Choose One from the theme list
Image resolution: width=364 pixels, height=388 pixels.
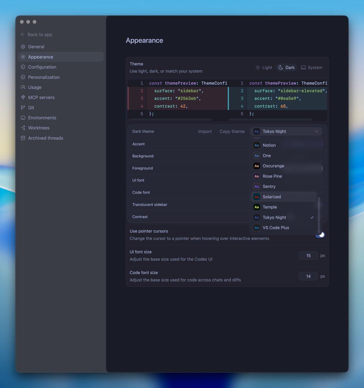(284, 156)
